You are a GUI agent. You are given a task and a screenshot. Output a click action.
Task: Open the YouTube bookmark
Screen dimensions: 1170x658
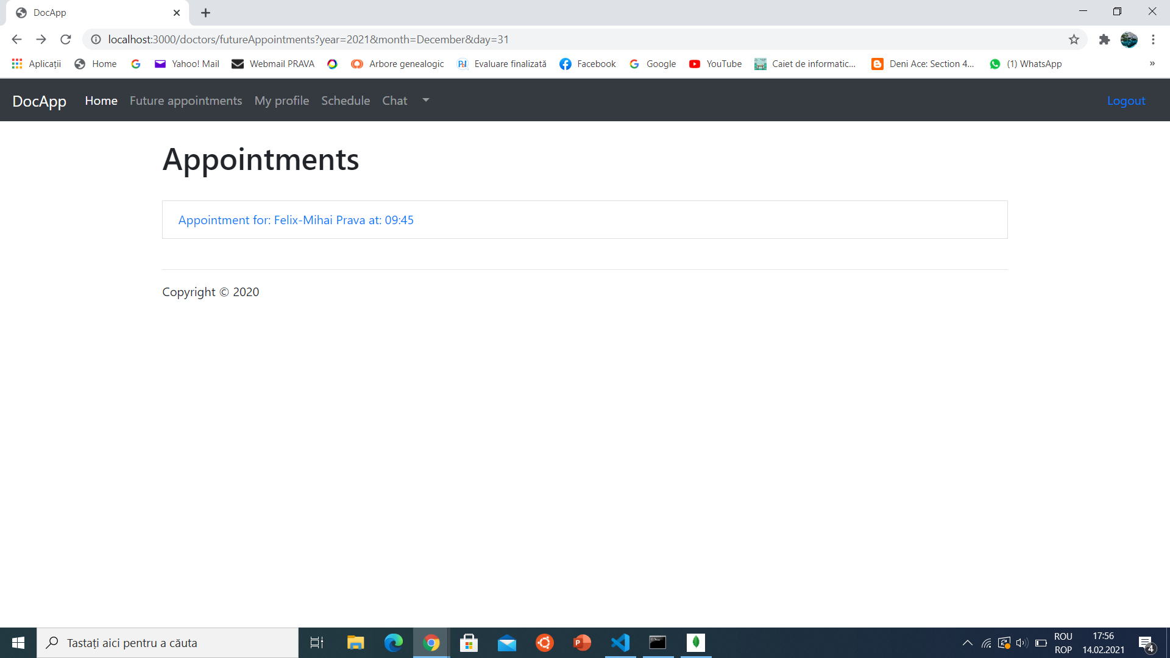[x=715, y=63]
